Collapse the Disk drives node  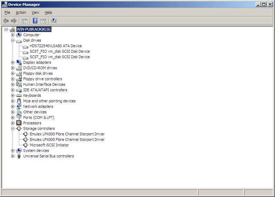point(13,41)
